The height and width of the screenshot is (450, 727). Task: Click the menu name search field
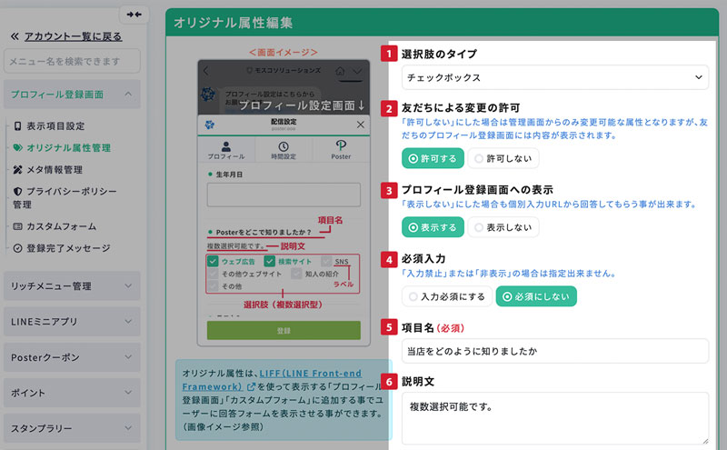click(72, 61)
